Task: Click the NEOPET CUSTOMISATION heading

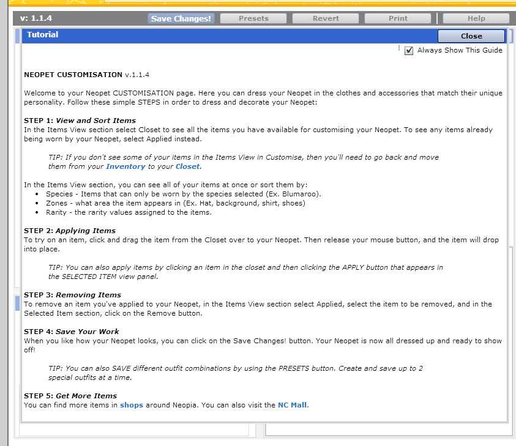Action: 73,75
